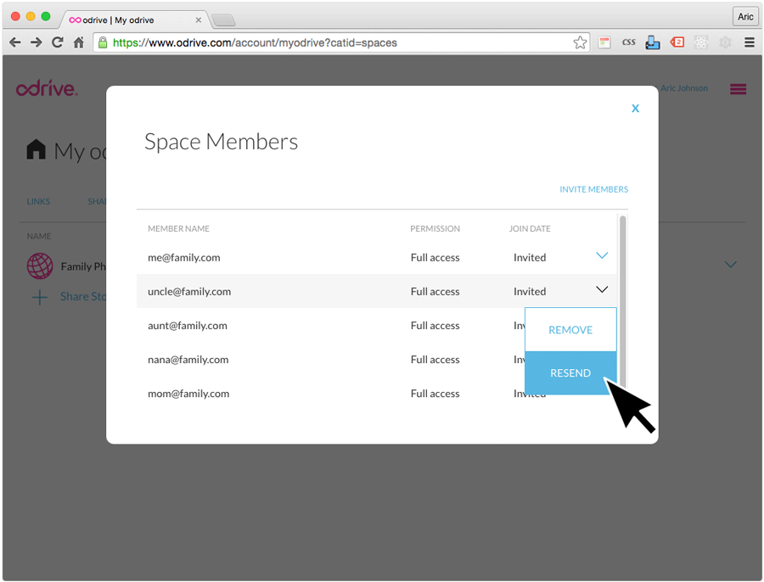The width and height of the screenshot is (764, 582).
Task: Go forward with the browser forward arrow
Action: point(36,43)
